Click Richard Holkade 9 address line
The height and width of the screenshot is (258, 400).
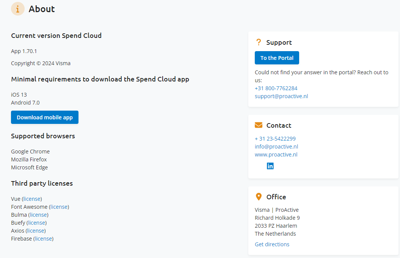[x=277, y=218]
